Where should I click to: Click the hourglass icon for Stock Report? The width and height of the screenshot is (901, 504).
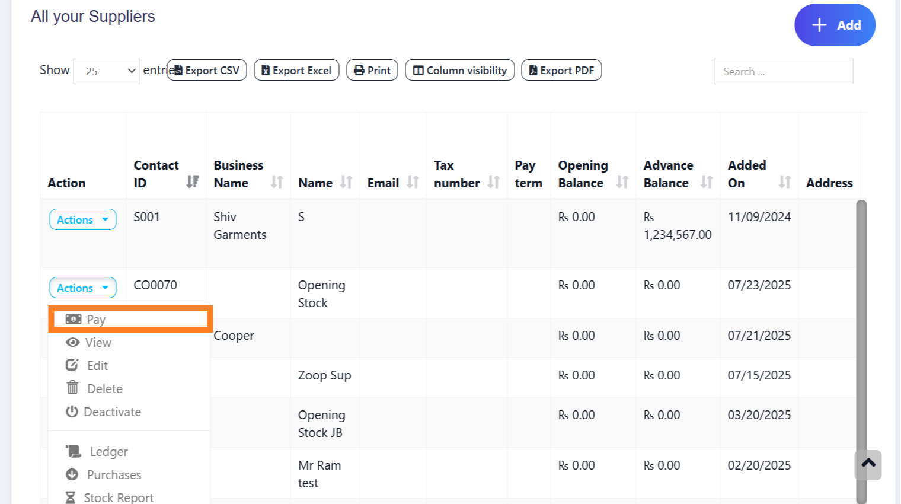click(71, 497)
